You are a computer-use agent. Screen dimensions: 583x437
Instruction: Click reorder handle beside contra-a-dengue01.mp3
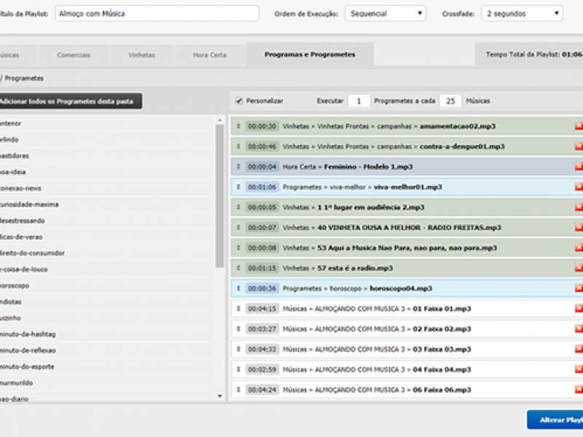point(239,146)
